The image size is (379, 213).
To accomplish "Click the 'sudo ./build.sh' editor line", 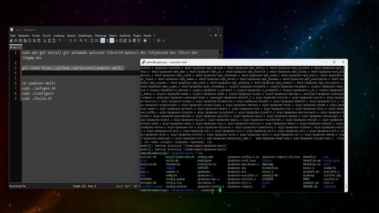I will point(37,99).
